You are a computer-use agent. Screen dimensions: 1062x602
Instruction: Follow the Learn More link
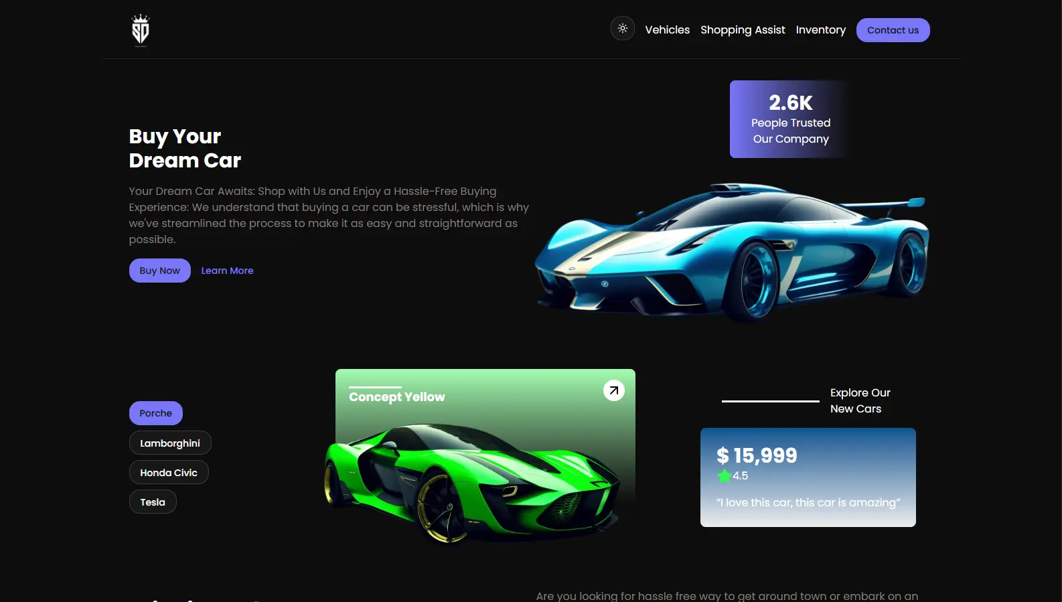tap(227, 271)
